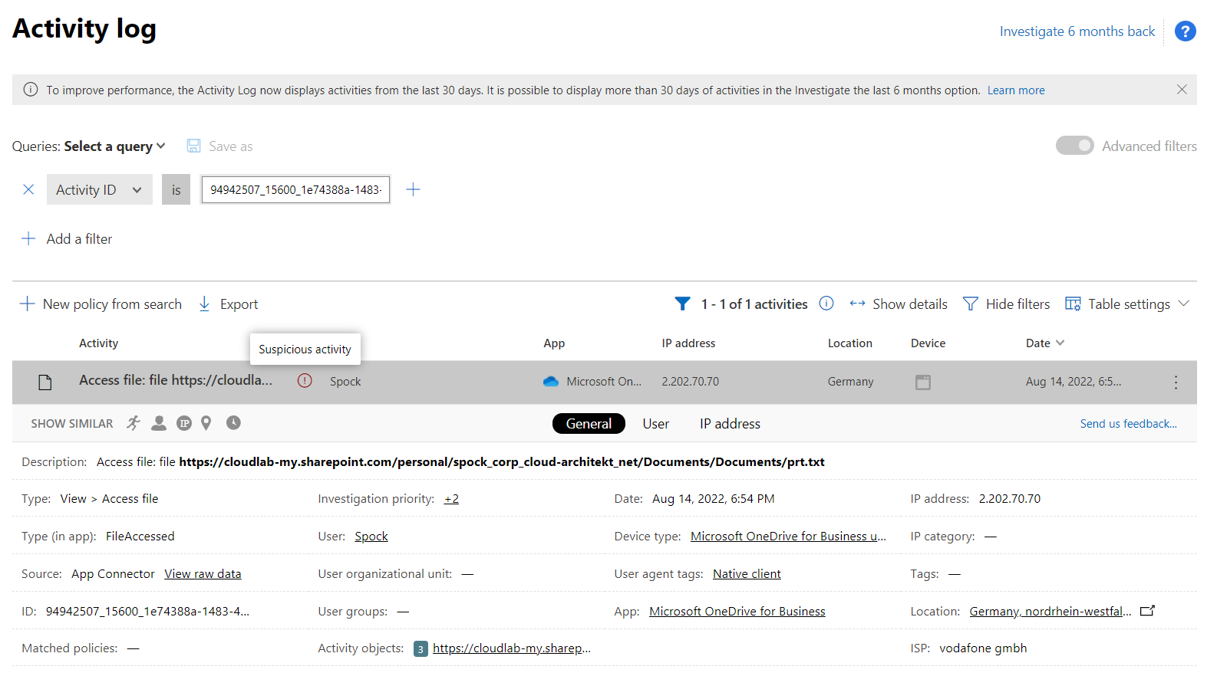
Task: Expand the Table settings chevron
Action: (x=1184, y=304)
